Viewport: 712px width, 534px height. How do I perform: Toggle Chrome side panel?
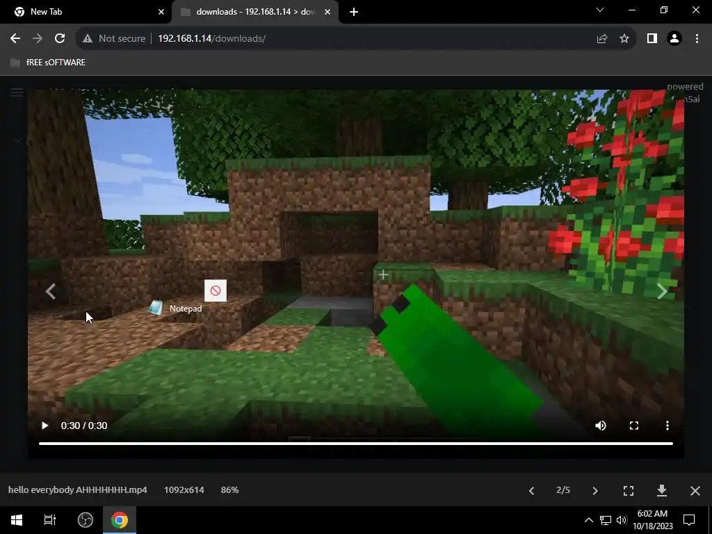pyautogui.click(x=652, y=39)
